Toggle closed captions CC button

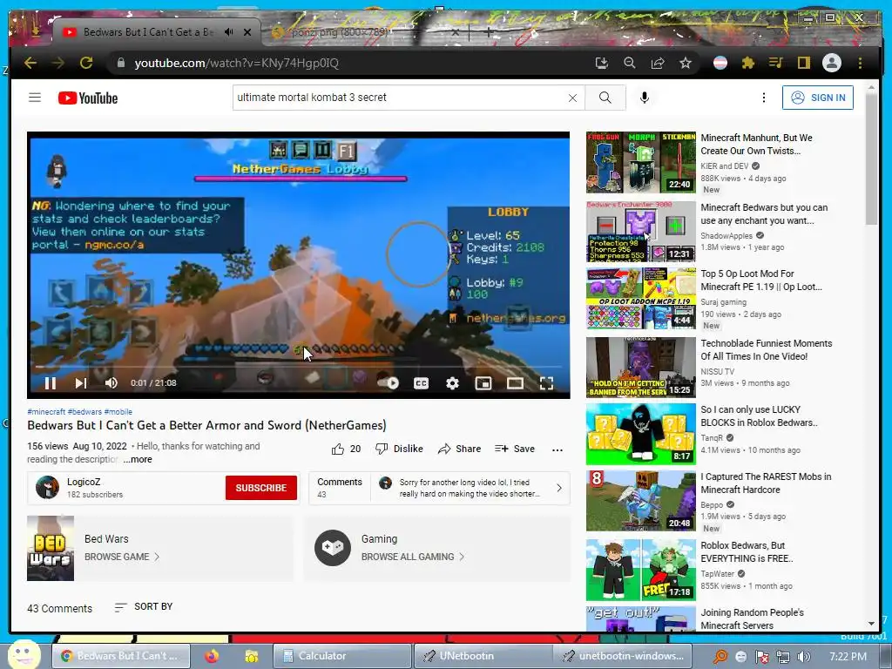(421, 383)
